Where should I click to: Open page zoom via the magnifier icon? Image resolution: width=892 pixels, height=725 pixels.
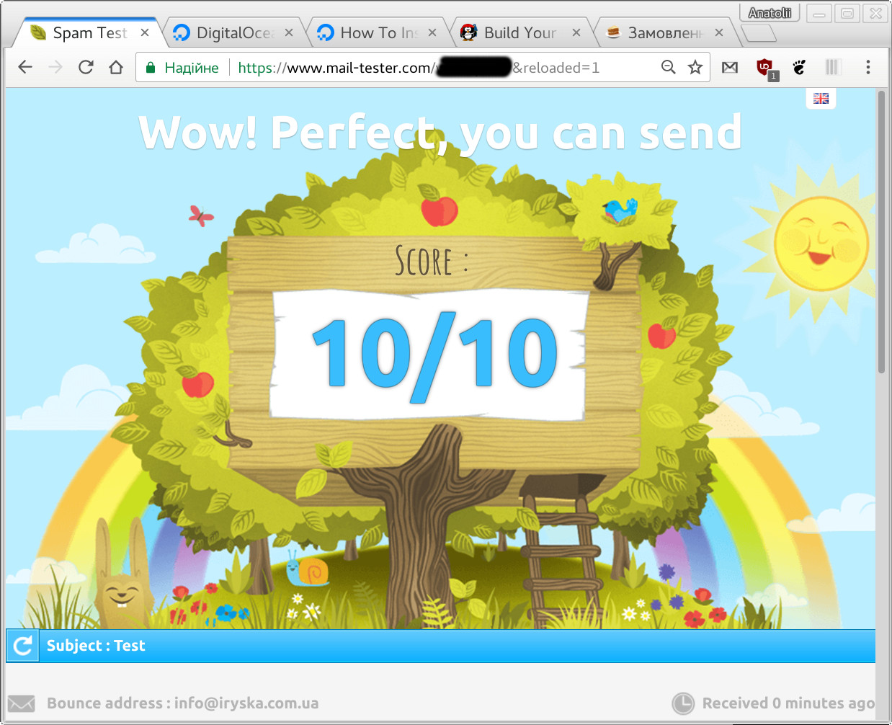[x=669, y=67]
